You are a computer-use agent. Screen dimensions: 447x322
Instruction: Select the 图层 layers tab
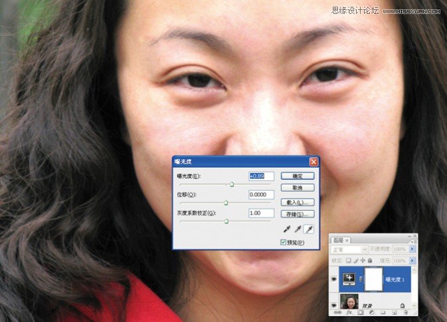pos(338,240)
